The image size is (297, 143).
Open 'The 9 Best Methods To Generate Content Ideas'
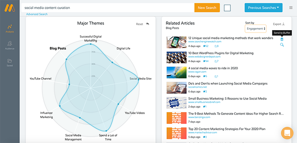tap(236, 114)
